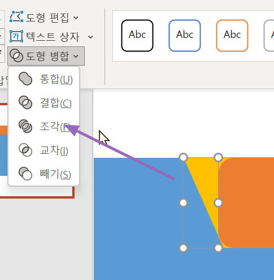Click the 빼기 subtract shape icon
Viewport: 274px width, 280px height.
click(25, 174)
